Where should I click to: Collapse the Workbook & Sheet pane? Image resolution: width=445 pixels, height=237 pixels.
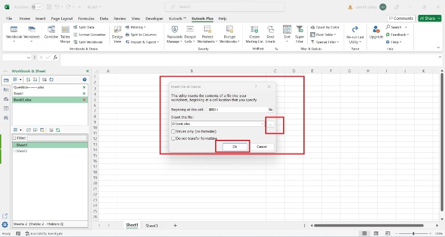pyautogui.click(x=87, y=71)
